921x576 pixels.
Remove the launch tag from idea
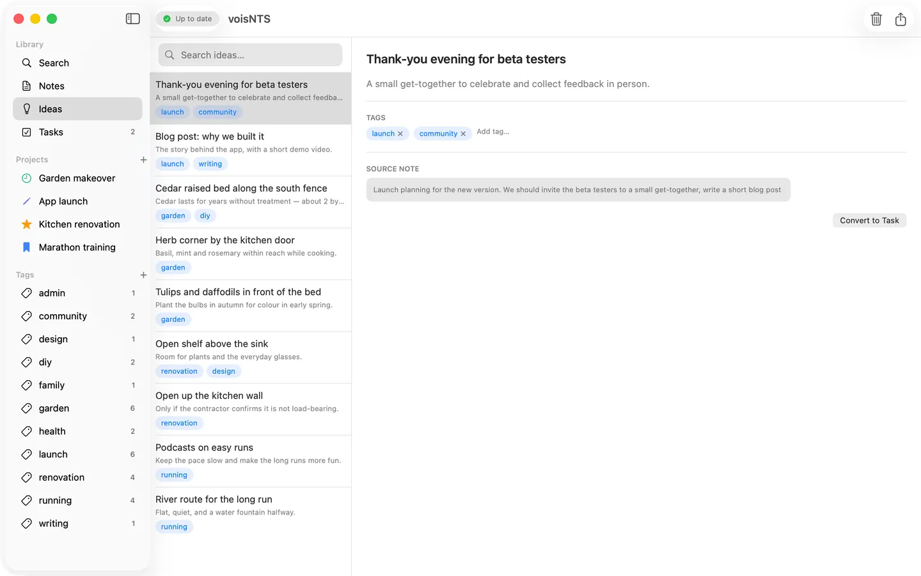point(400,134)
